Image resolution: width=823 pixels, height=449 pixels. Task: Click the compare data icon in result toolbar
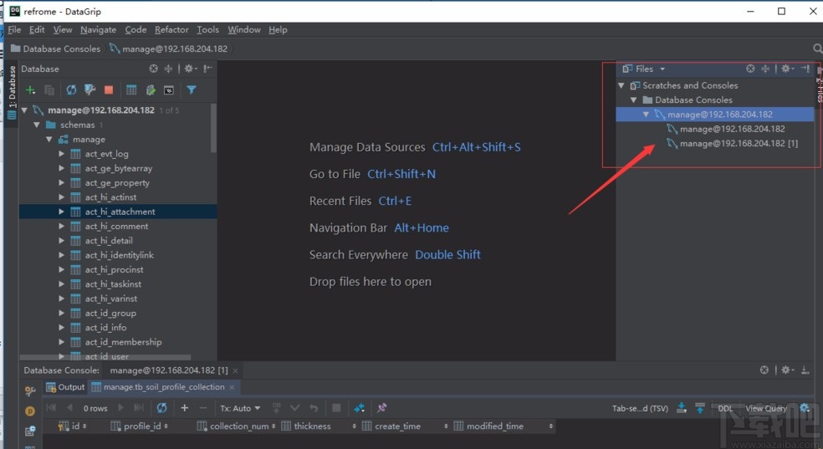[x=360, y=408]
